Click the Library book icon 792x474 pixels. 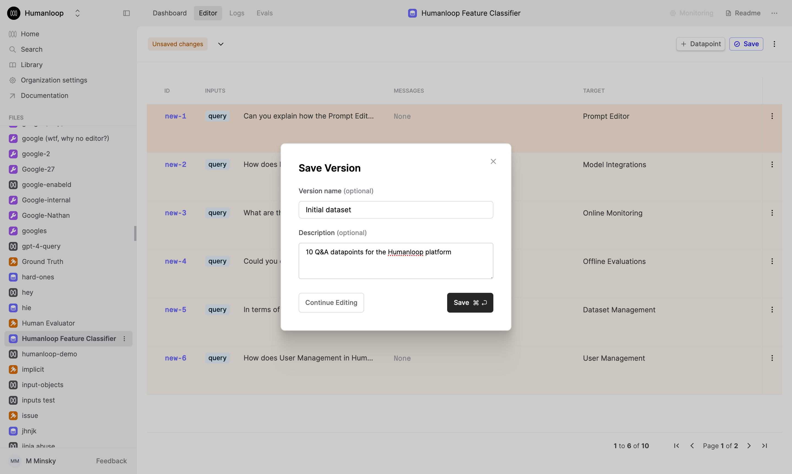tap(13, 65)
